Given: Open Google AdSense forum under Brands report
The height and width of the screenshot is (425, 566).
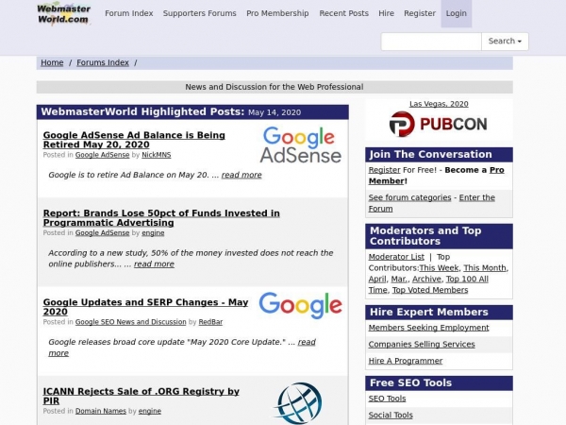Looking at the screenshot, I should 102,232.
